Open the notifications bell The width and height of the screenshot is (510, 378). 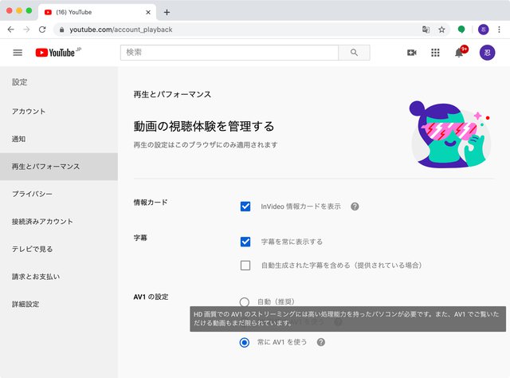click(x=459, y=53)
